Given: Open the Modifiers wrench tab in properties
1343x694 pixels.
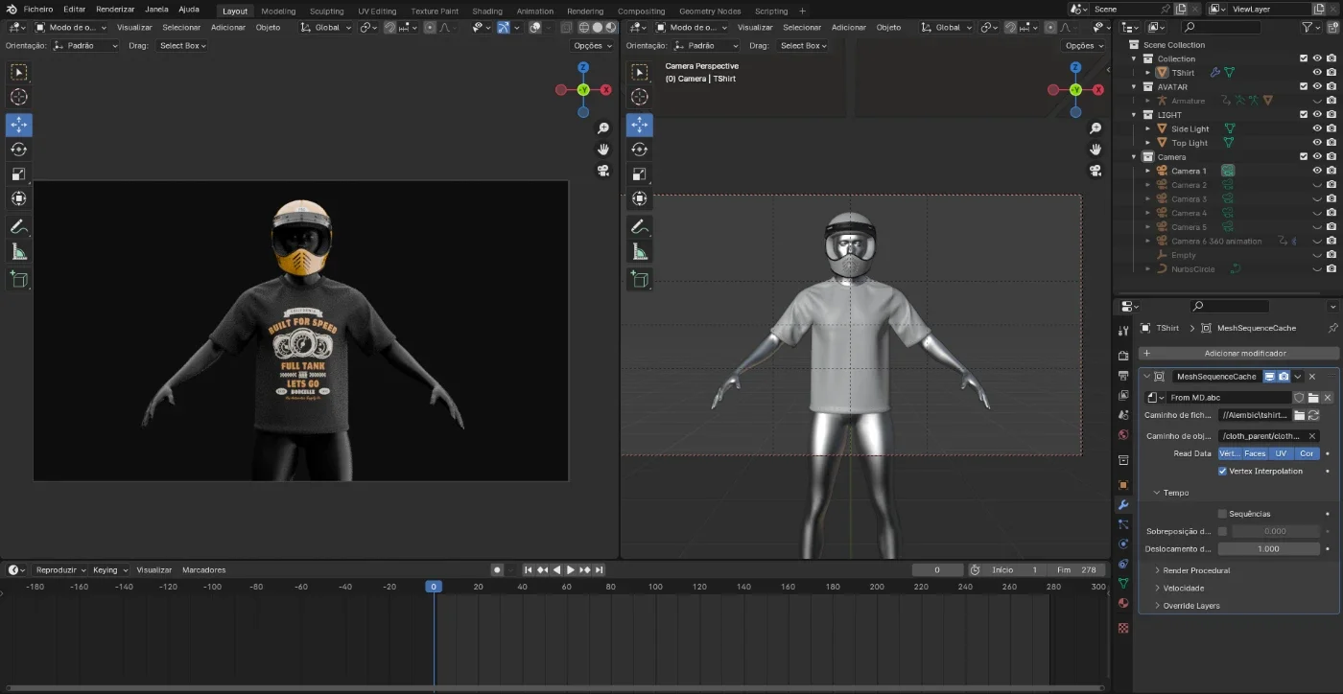Looking at the screenshot, I should point(1123,504).
